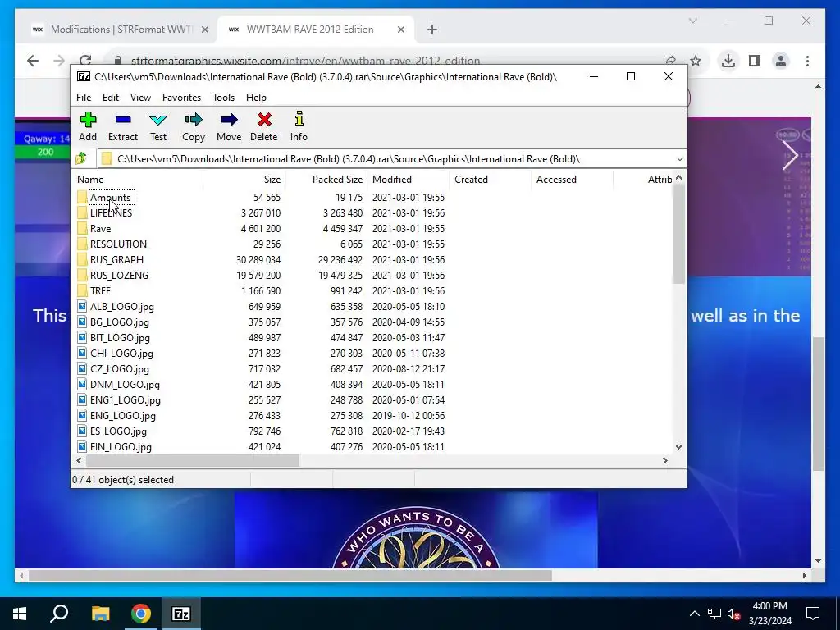Select BIT_LOGO.jpg file

click(x=120, y=337)
